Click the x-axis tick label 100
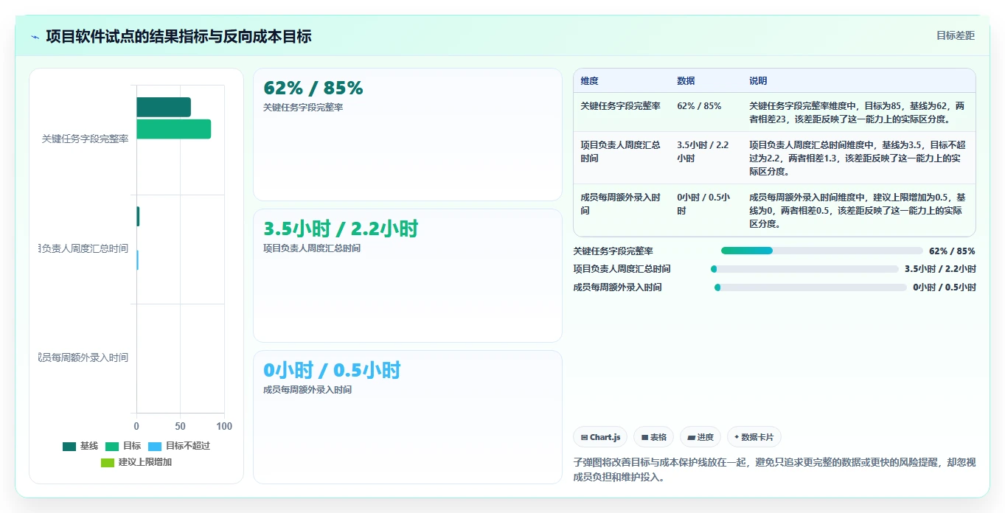 224,426
